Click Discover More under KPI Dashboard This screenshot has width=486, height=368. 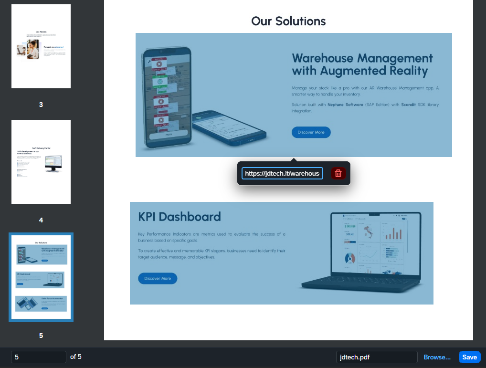pyautogui.click(x=158, y=278)
